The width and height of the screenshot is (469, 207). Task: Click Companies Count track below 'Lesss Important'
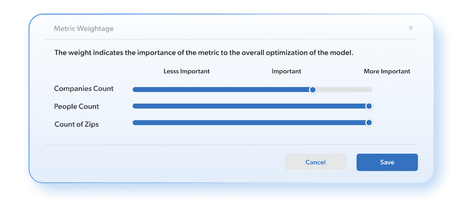pyautogui.click(x=187, y=90)
